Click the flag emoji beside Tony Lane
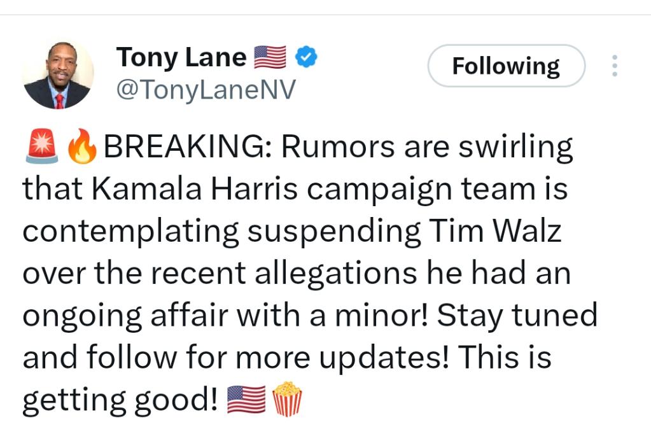Screen dimensions: 651x434 [270, 58]
